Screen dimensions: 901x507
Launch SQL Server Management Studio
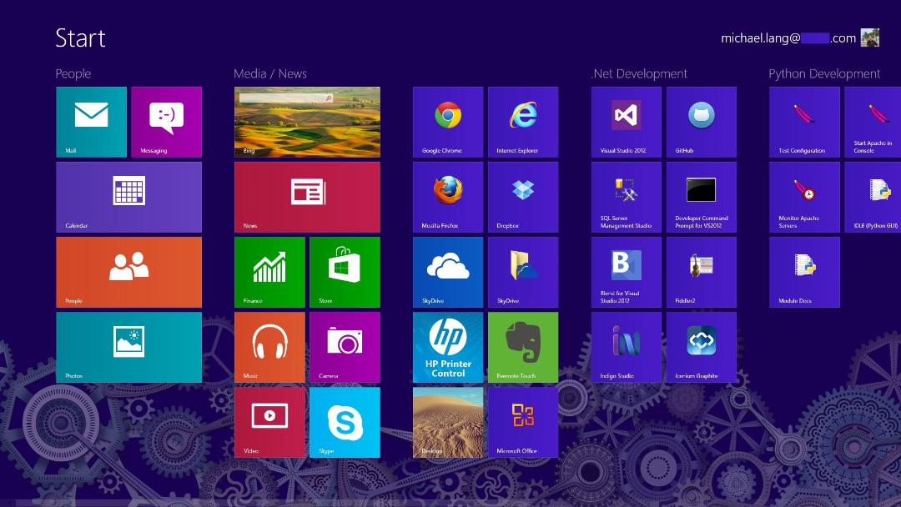pos(627,197)
